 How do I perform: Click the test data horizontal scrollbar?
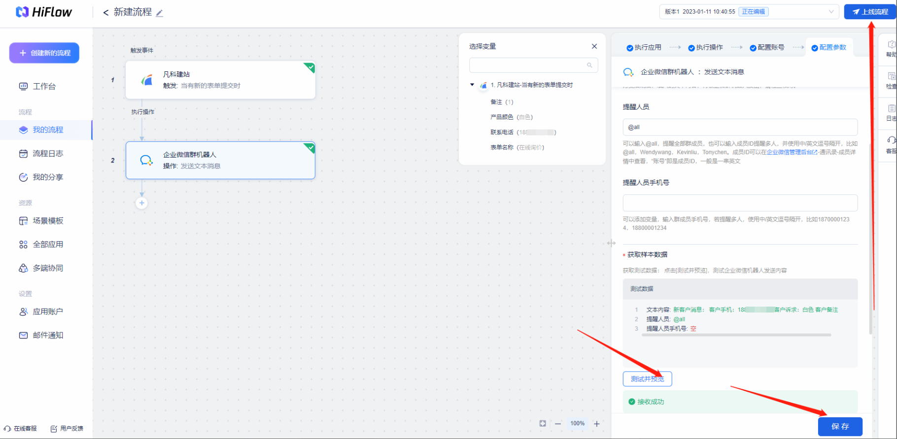pos(736,335)
